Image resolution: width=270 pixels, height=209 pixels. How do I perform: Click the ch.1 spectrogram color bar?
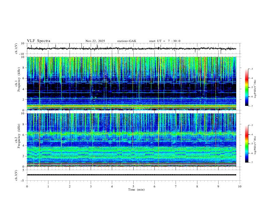[246, 87]
